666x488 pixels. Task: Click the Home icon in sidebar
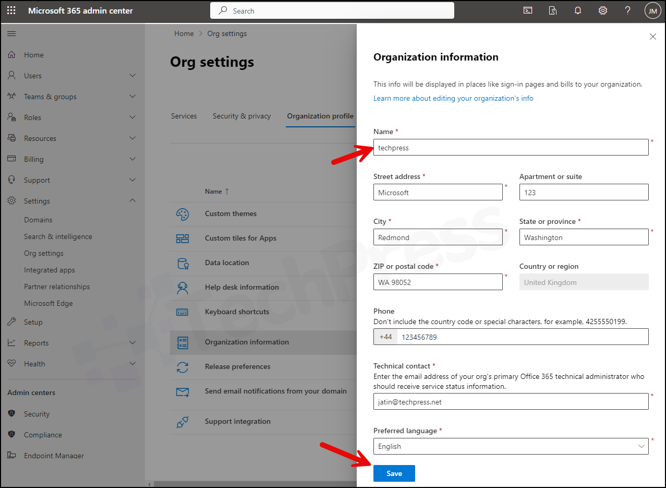point(11,55)
